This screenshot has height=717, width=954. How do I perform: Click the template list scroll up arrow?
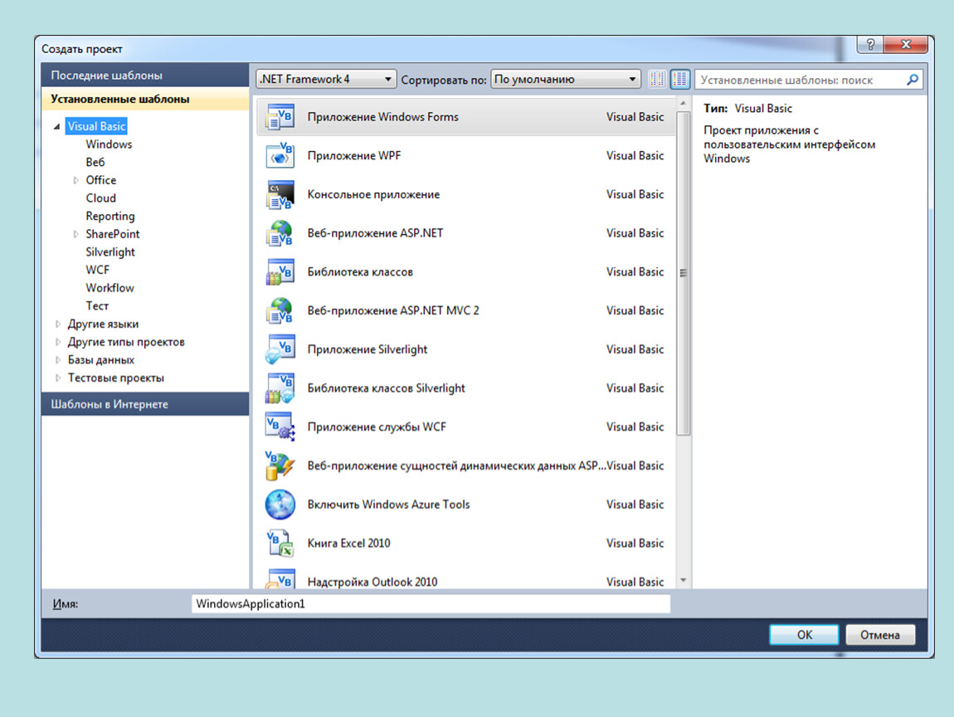(684, 104)
